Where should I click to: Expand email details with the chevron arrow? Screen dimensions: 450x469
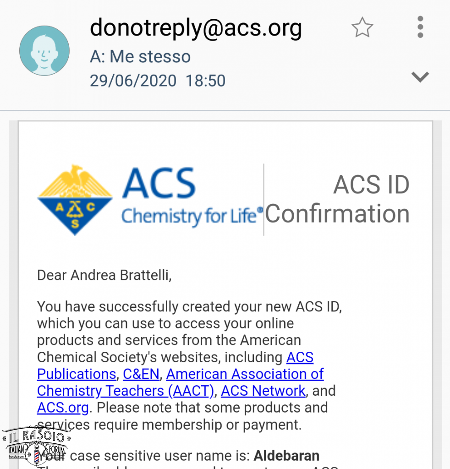pos(420,77)
